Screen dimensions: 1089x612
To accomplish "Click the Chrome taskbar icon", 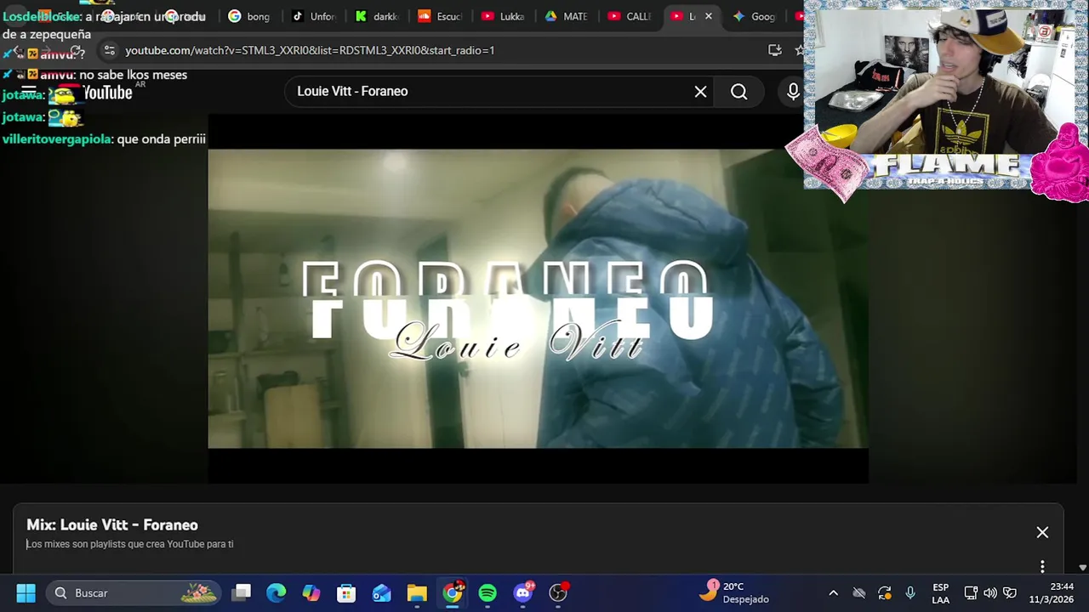I will pos(453,592).
